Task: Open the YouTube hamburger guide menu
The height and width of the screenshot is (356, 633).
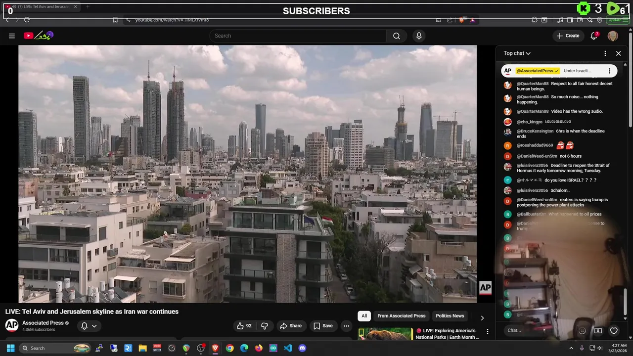Action: pos(11,36)
